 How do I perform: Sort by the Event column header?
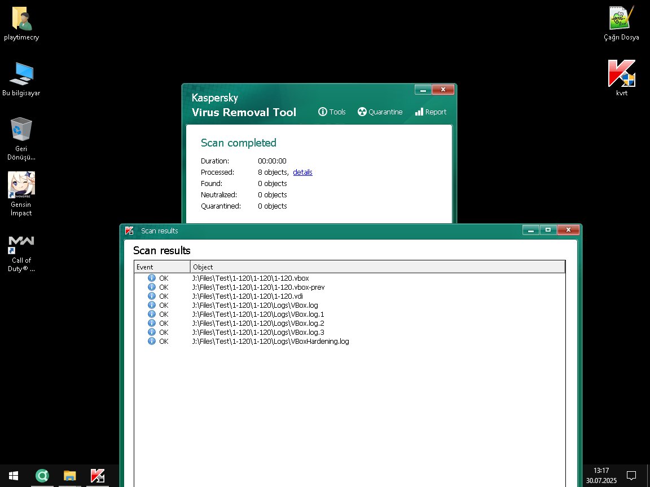(x=162, y=267)
